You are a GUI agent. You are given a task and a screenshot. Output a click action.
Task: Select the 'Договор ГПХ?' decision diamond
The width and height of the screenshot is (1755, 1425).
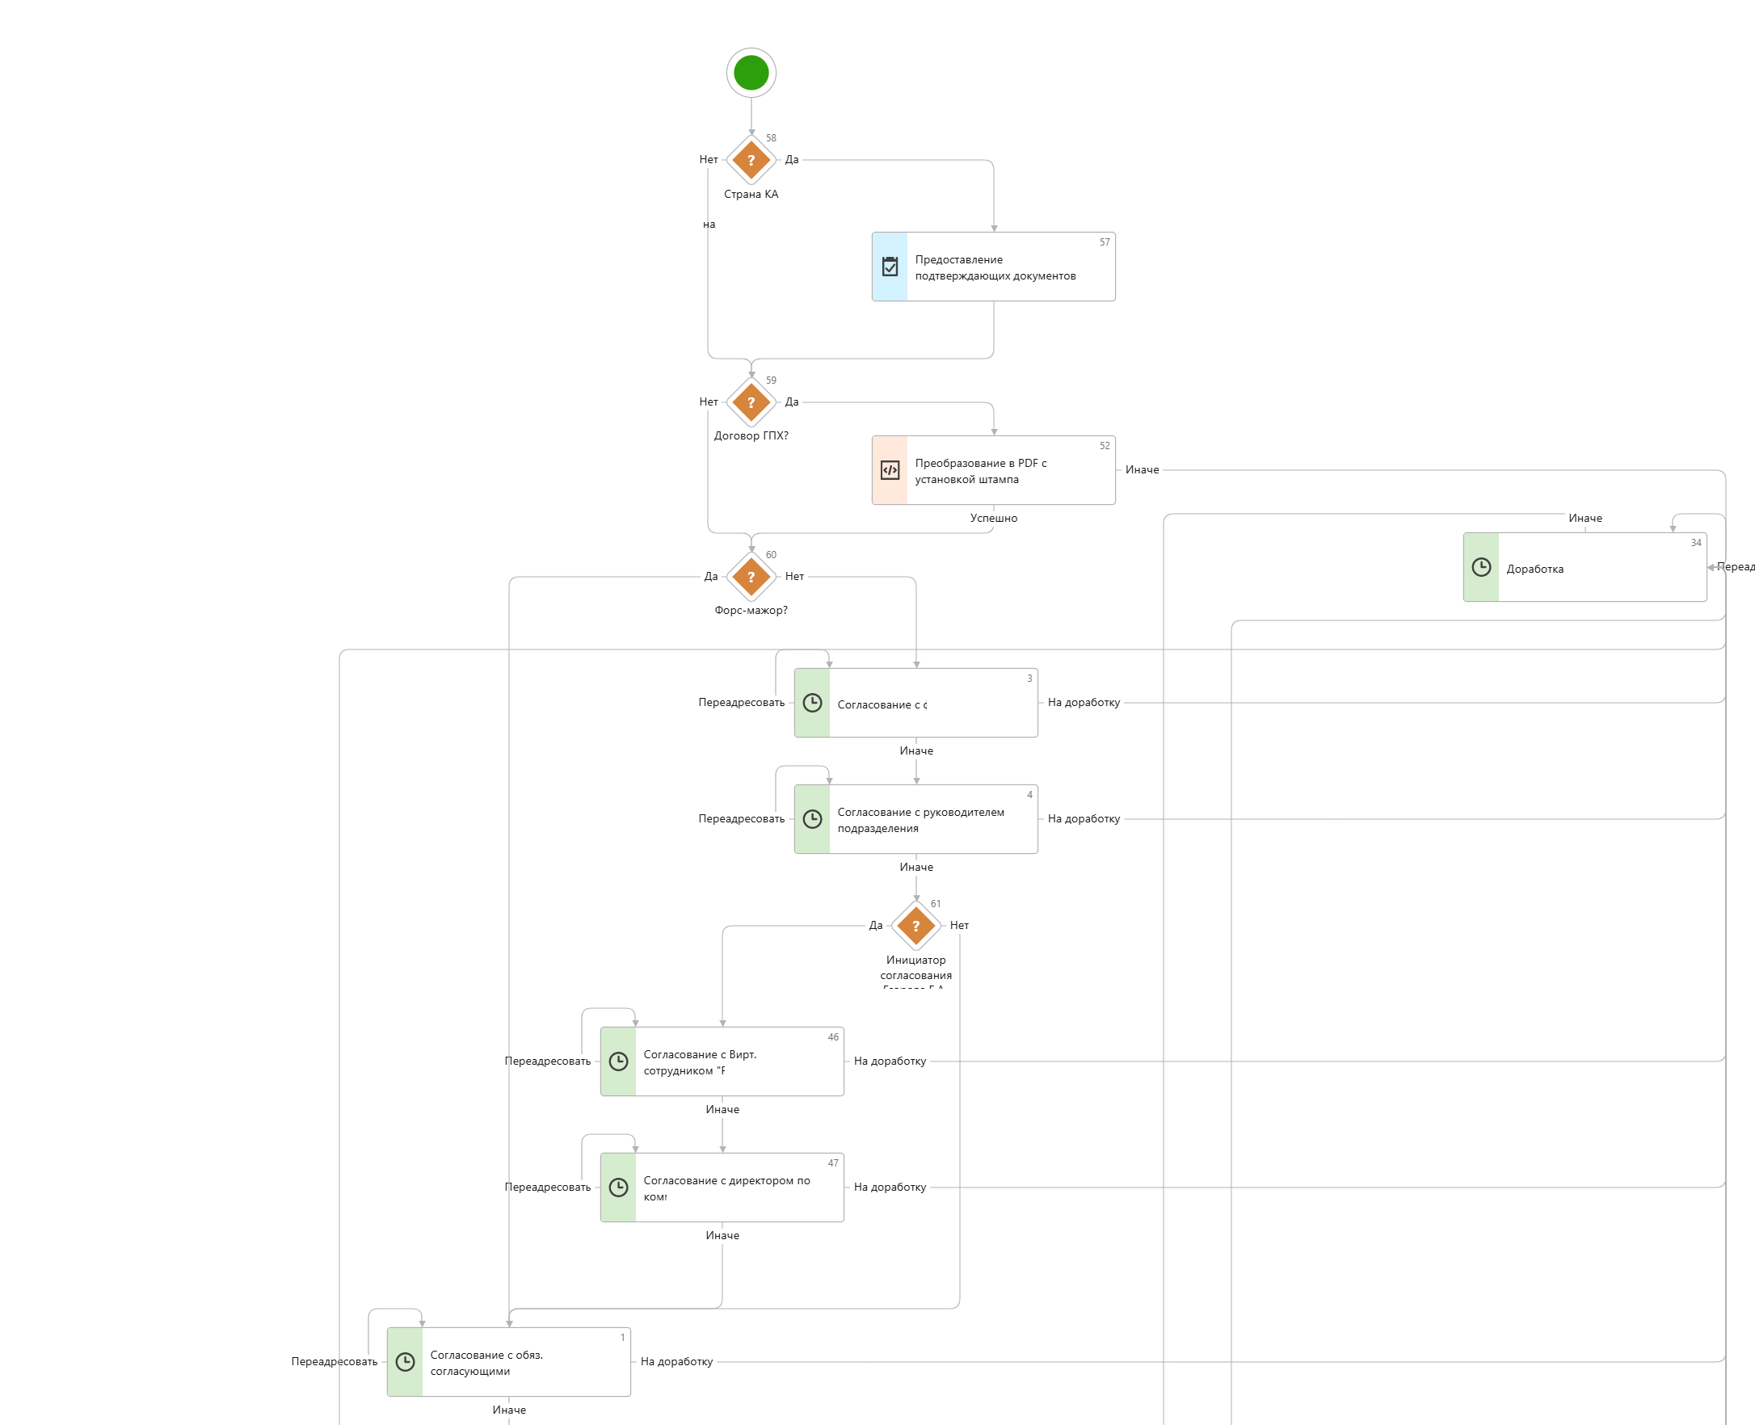(751, 402)
